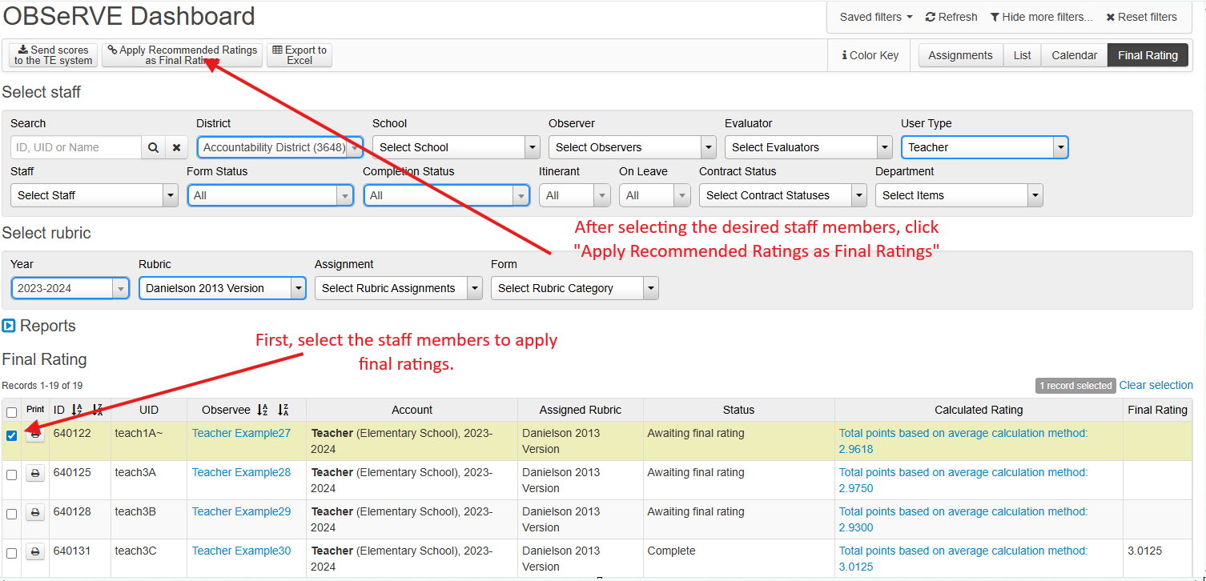Clear the search with the X icon
Viewport: 1206px width, 581px height.
(x=176, y=147)
